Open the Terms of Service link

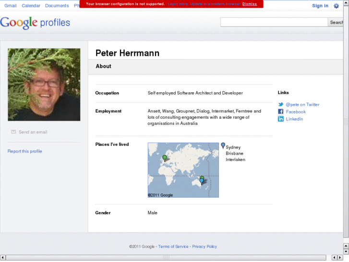pos(173,247)
